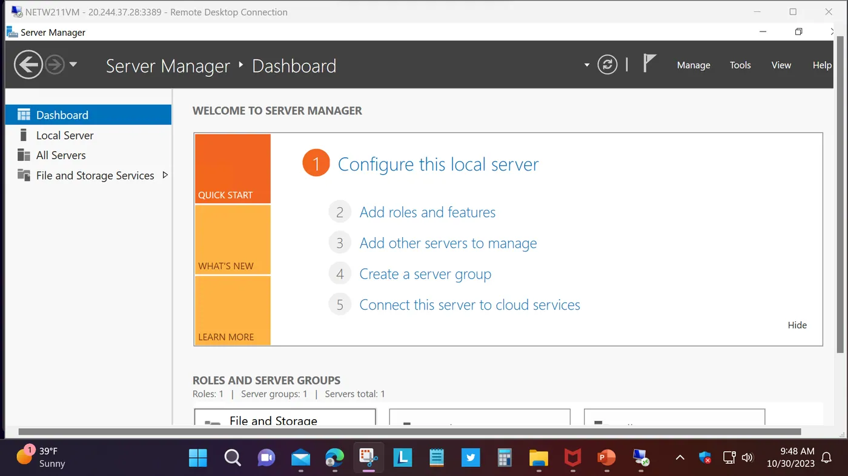Click the File and Storage Services icon
This screenshot has width=848, height=476.
[x=24, y=175]
